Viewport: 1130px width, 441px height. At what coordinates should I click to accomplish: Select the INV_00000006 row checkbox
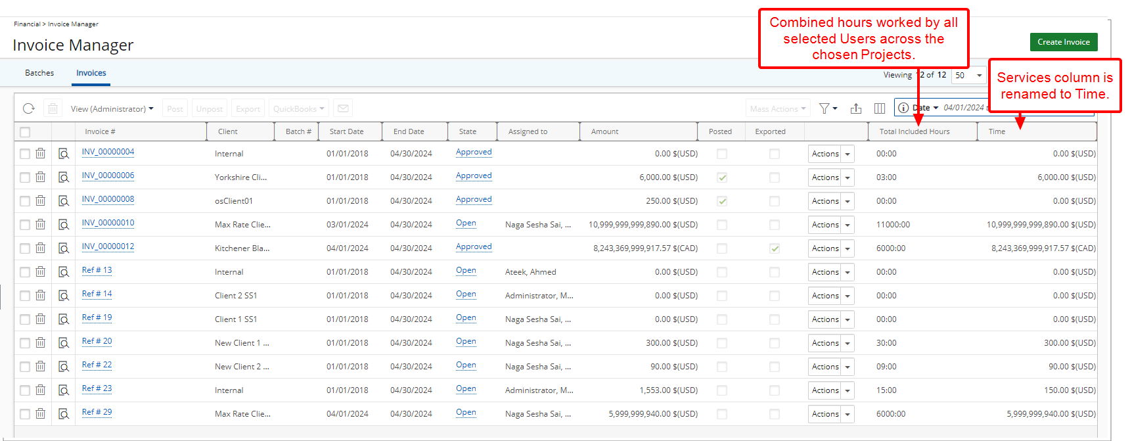pyautogui.click(x=25, y=177)
